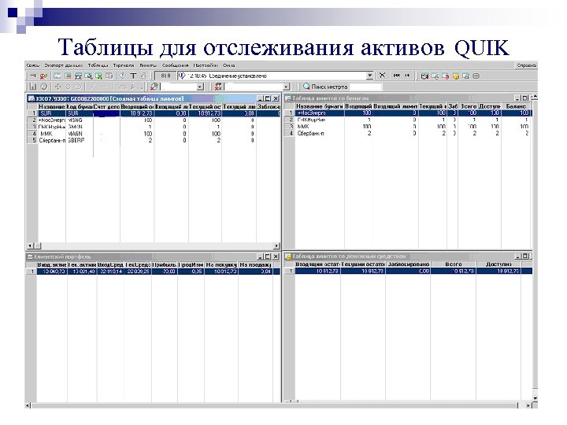The image size is (567, 425).
Task: Select row 1 in the money limits table
Action: point(408,271)
